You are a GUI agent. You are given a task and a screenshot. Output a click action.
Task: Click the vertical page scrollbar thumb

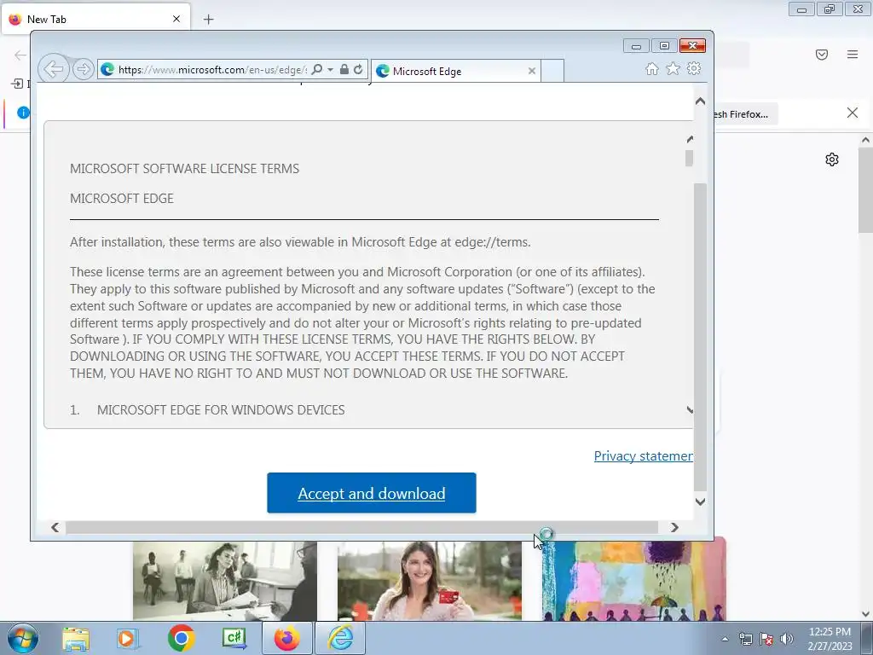[701, 337]
